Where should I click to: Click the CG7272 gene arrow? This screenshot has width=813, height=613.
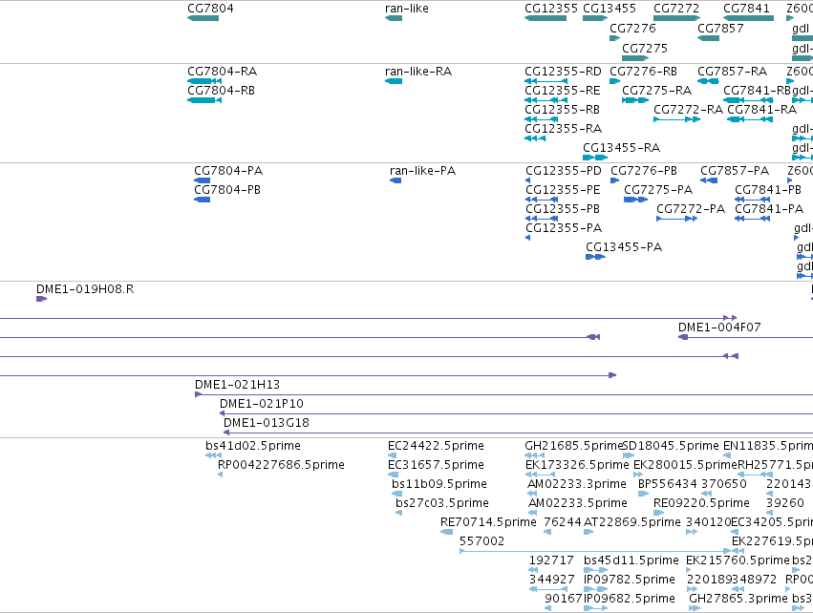[x=677, y=18]
